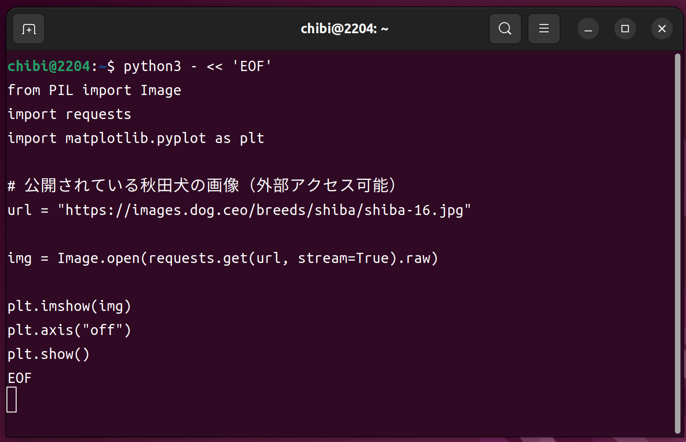Click the green chibi@2204 prompt text
Image resolution: width=686 pixels, height=442 pixels.
49,66
